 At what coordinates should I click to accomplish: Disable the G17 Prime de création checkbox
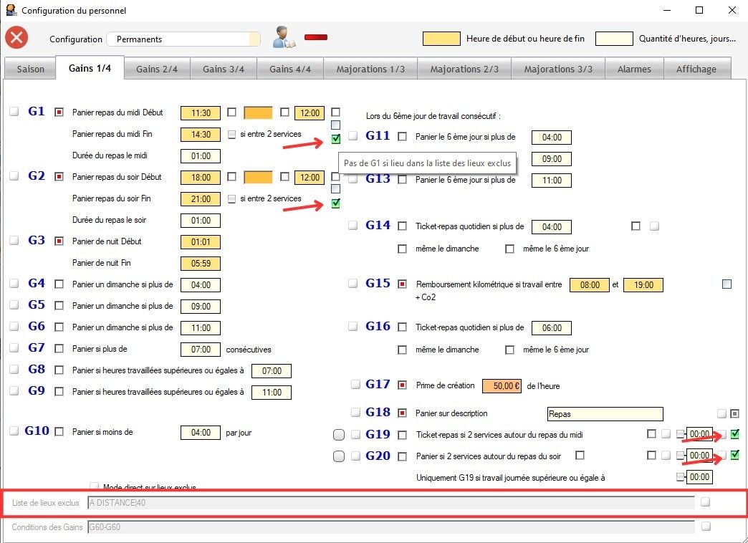point(403,385)
